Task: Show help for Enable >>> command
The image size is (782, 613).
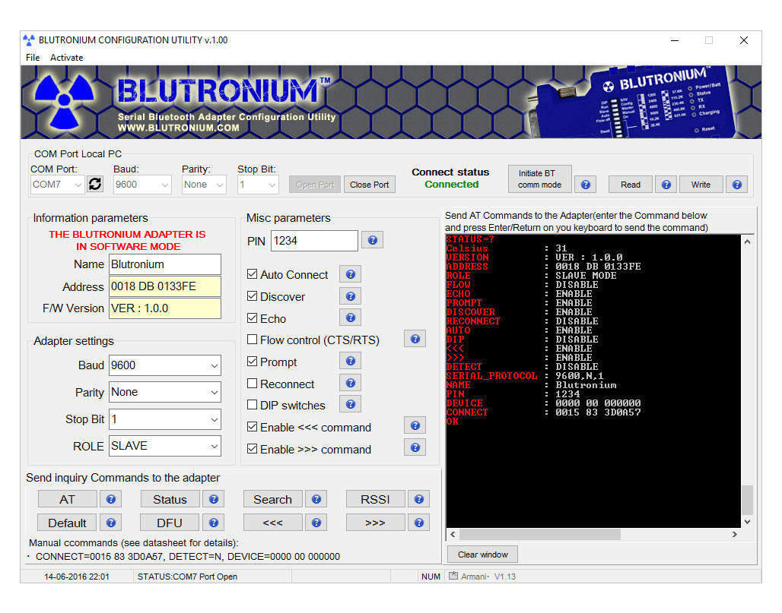Action: point(415,447)
